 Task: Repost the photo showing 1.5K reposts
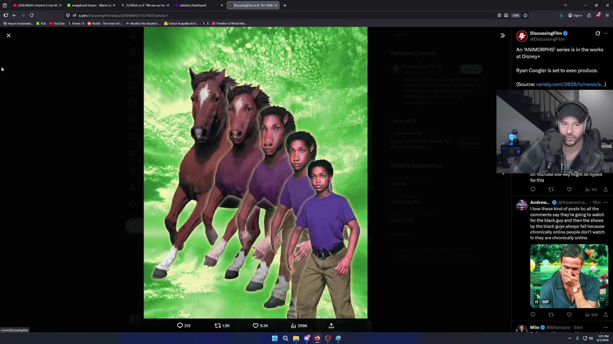(x=222, y=325)
